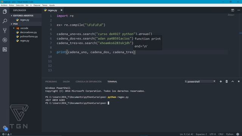Image resolution: width=242 pixels, height=136 pixels.
Task: Place cursor in the terminal prompt line
Action: (x=77, y=103)
